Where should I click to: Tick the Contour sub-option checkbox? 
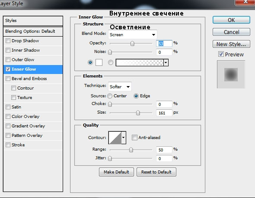[x=14, y=88]
